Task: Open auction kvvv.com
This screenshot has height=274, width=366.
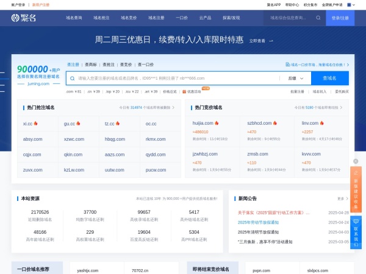Action: [x=311, y=154]
